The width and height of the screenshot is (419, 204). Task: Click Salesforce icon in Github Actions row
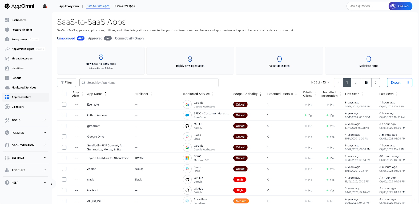(187, 115)
